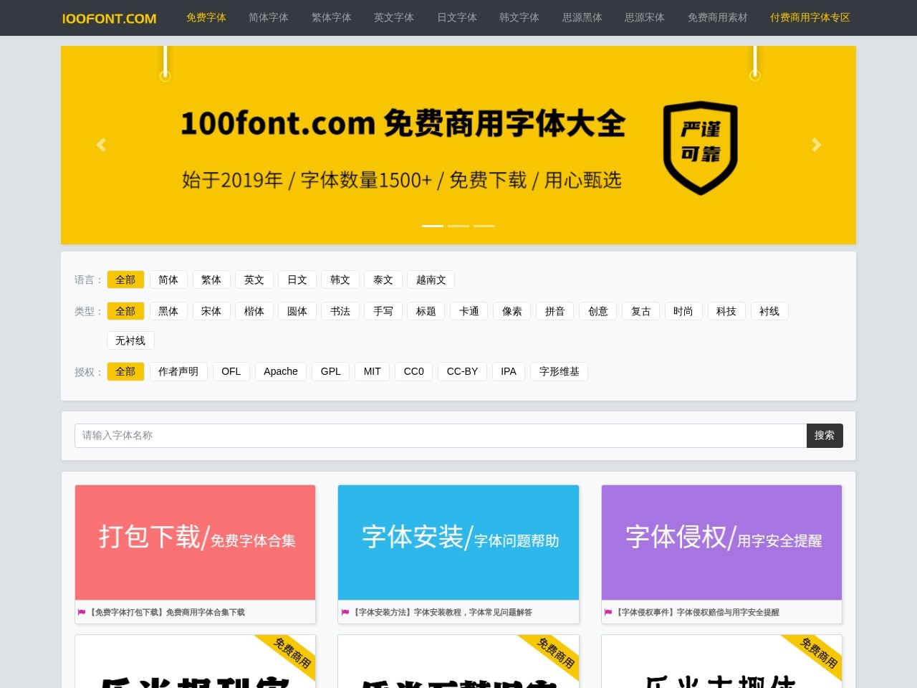Image resolution: width=917 pixels, height=688 pixels.
Task: Filter type by 像素
Action: 512,311
